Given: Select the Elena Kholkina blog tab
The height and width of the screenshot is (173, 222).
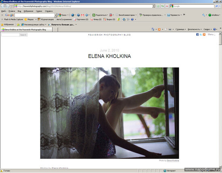Looking at the screenshot, I should 27,29.
